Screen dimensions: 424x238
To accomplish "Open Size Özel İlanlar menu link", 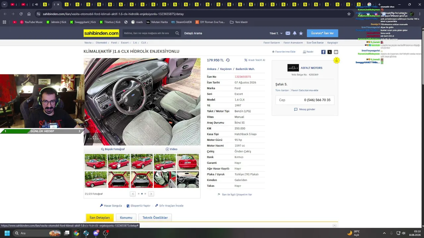I will point(315,43).
